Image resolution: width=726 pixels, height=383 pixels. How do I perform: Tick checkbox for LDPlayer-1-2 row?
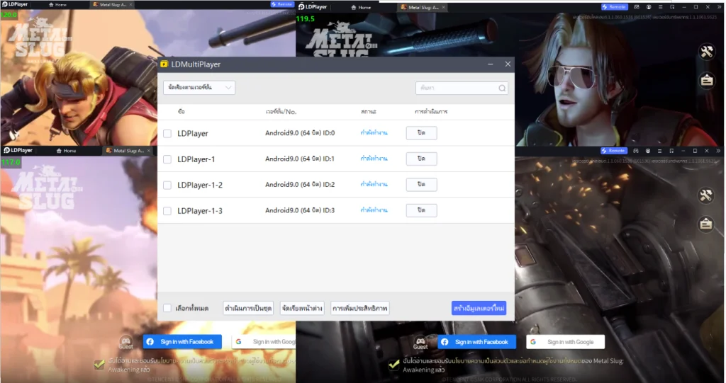(x=167, y=185)
